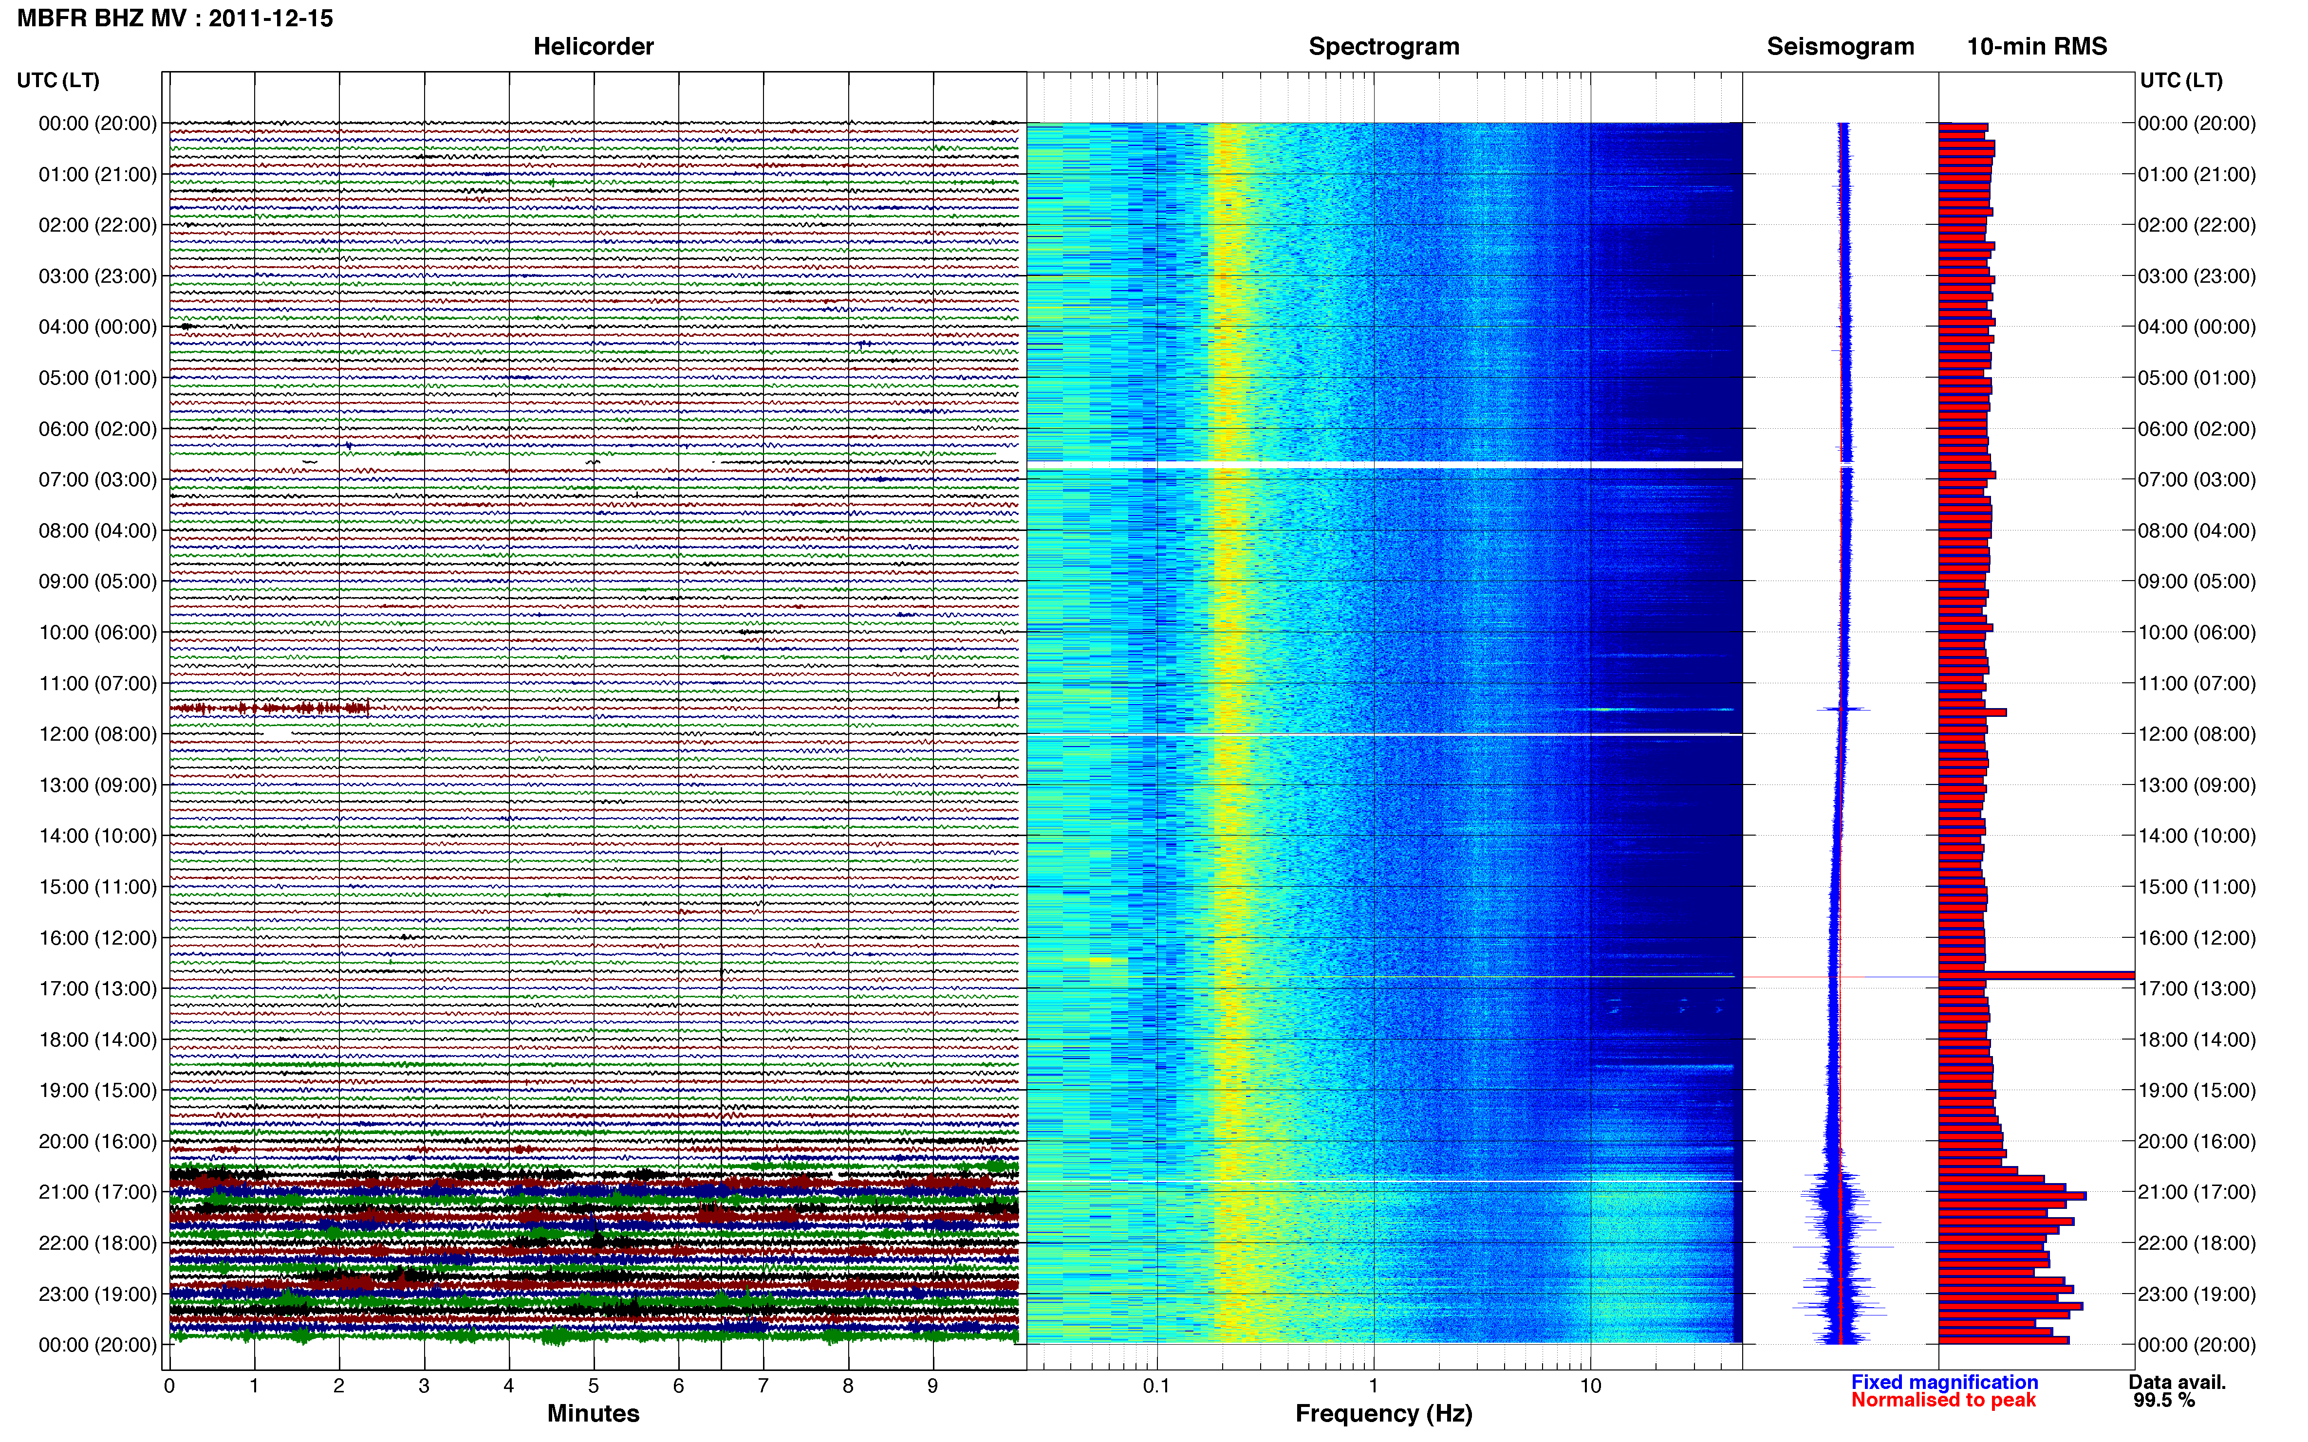Click Helicorder-side time label "21:00 (17:00)"
The width and height of the screenshot is (2308, 1442).
click(97, 1192)
